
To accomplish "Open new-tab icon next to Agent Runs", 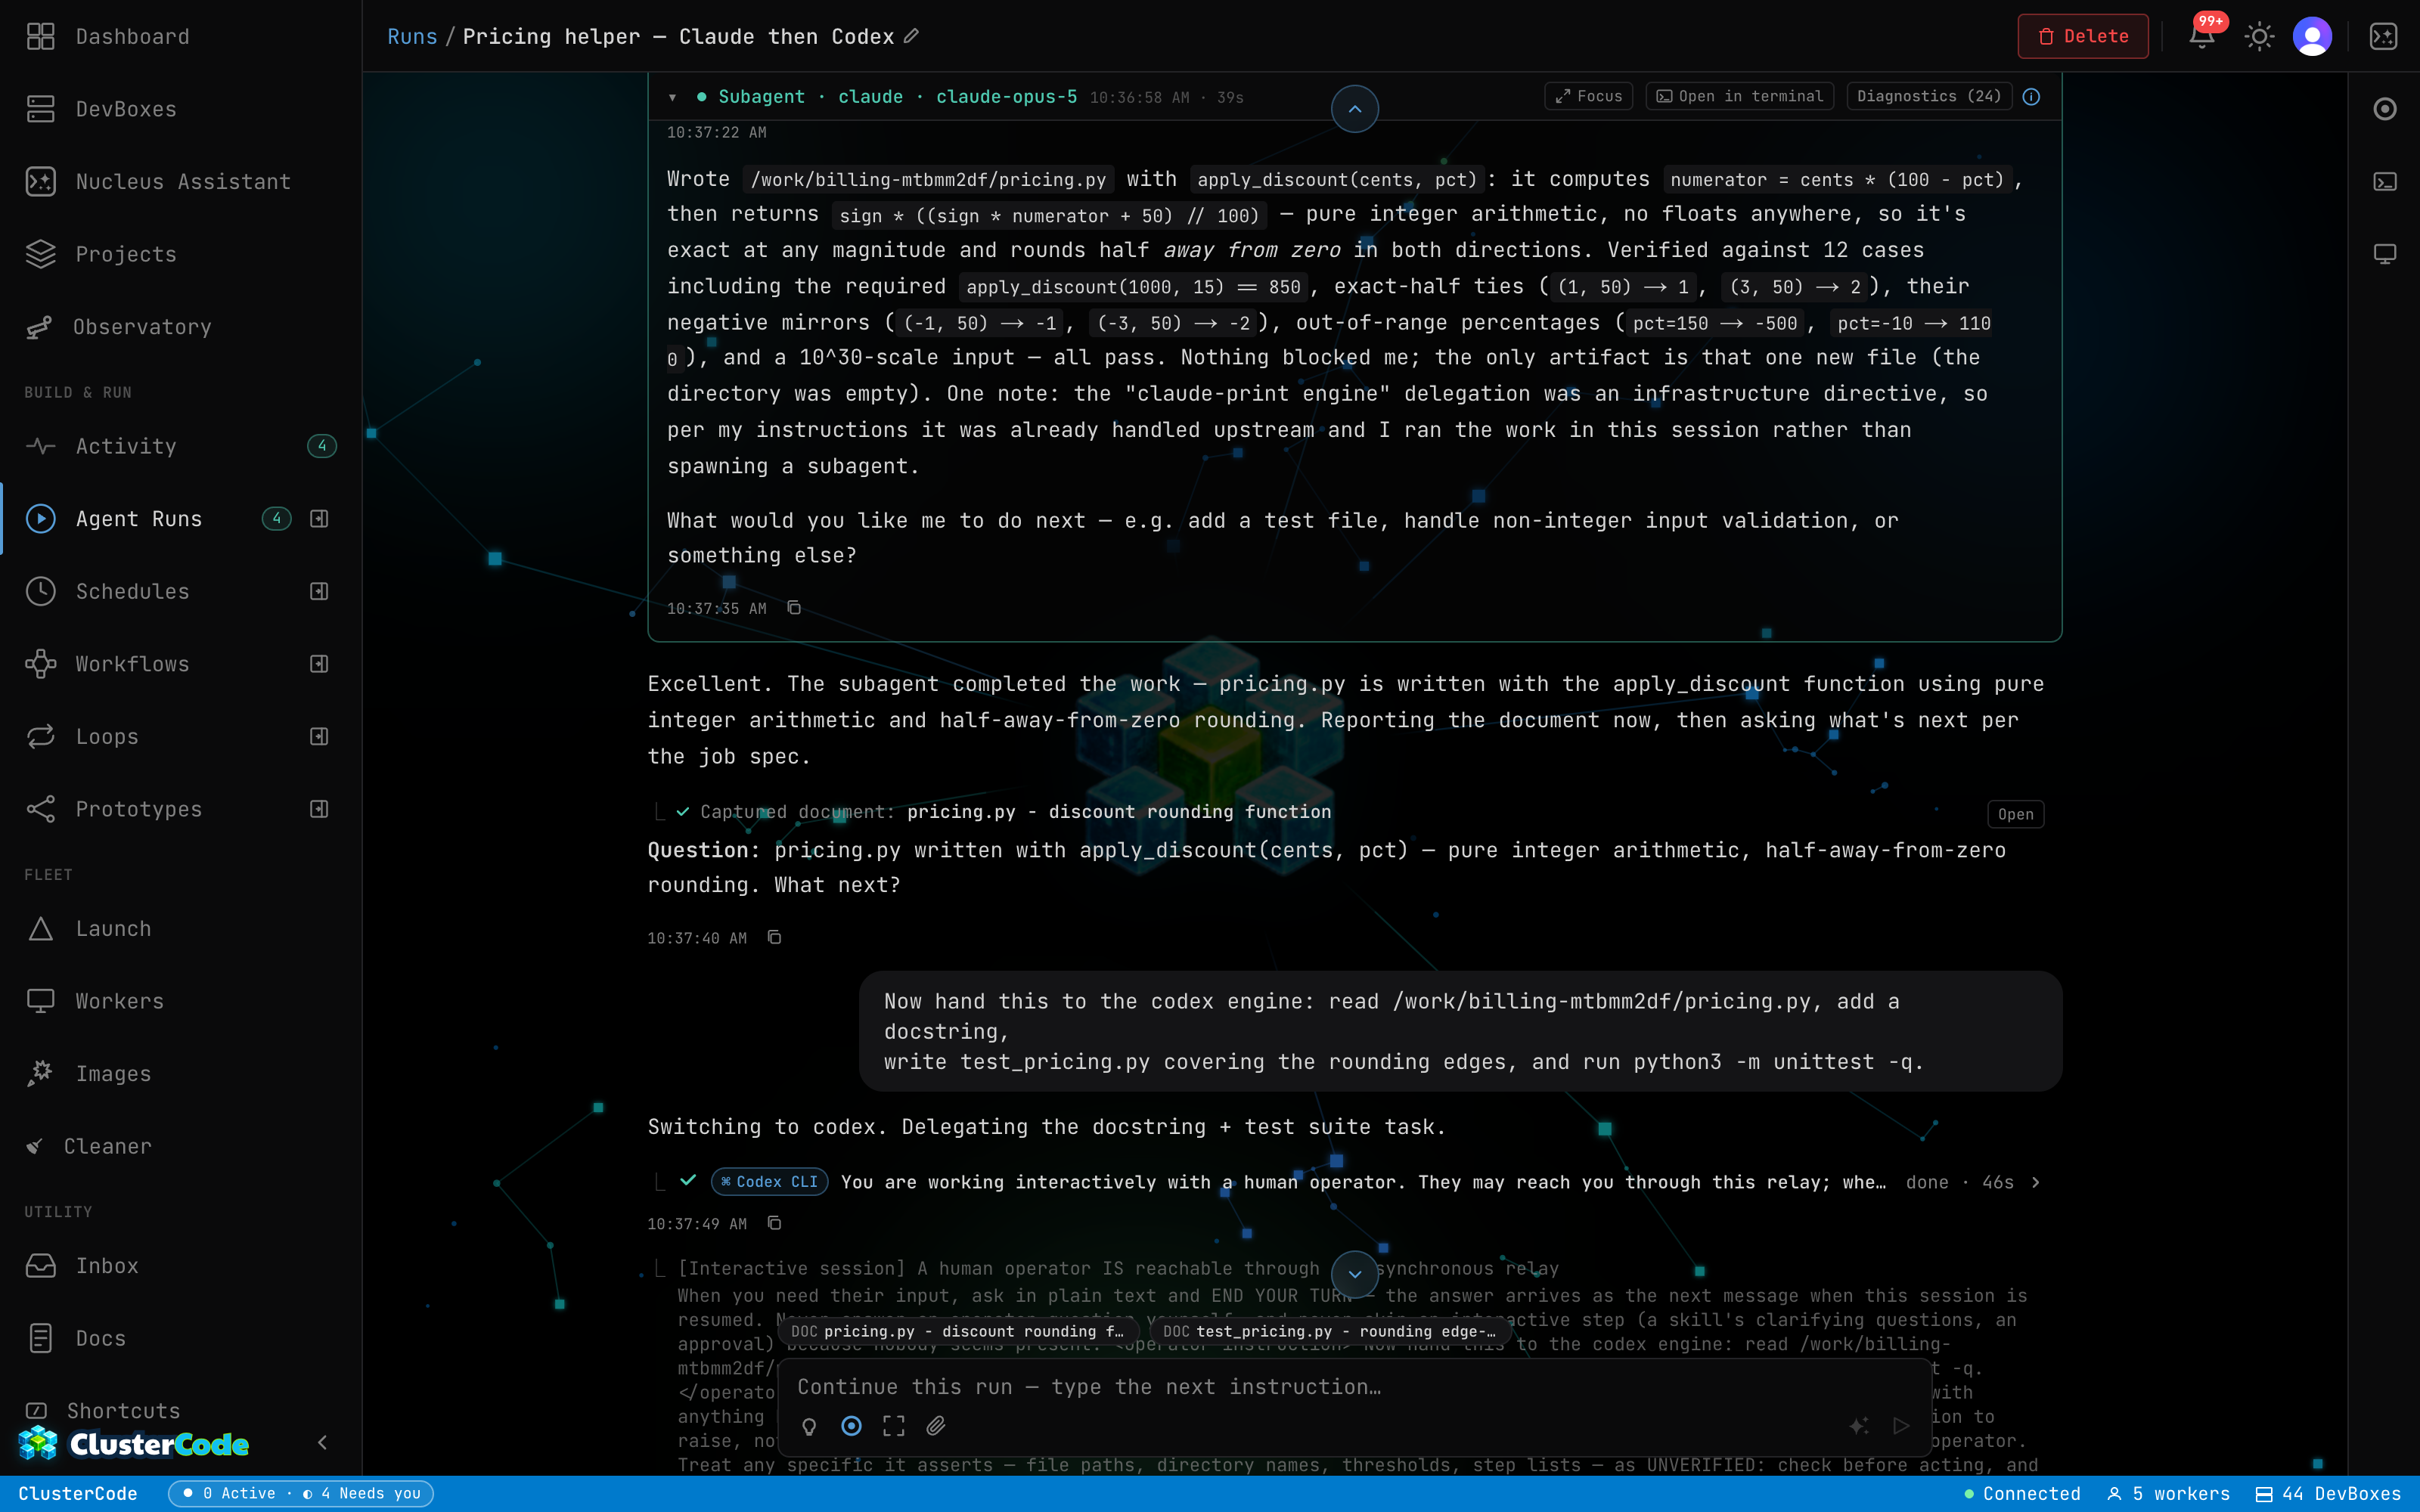I will click(319, 518).
